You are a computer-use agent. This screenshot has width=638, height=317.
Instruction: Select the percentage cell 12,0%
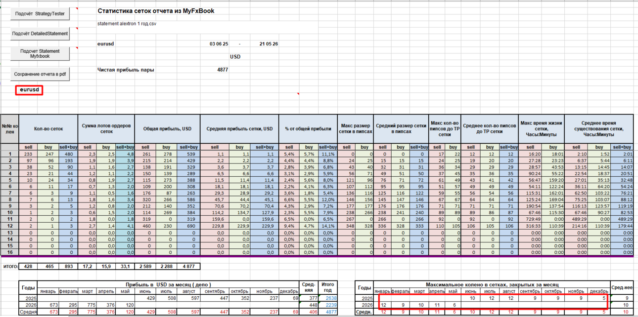[x=327, y=199]
